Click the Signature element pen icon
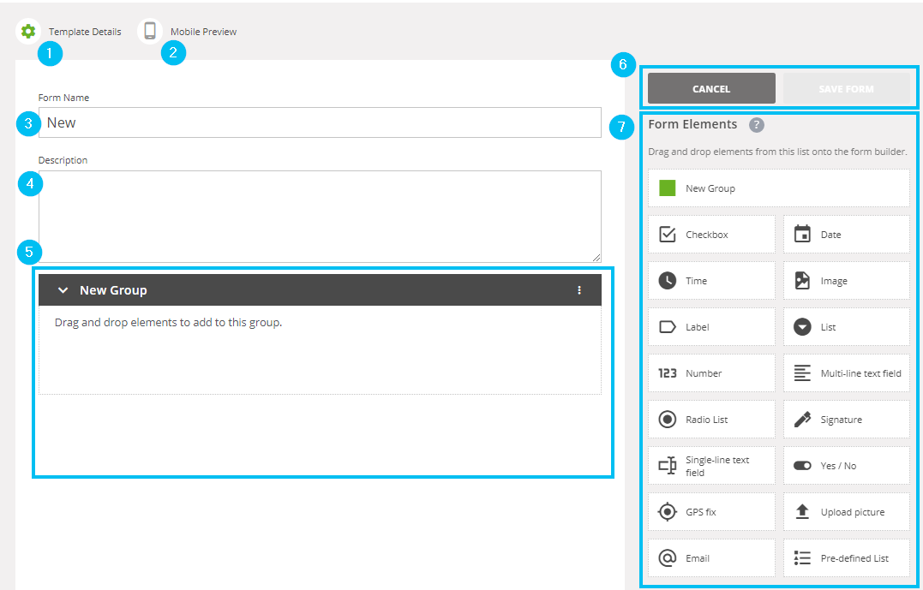 click(x=804, y=419)
